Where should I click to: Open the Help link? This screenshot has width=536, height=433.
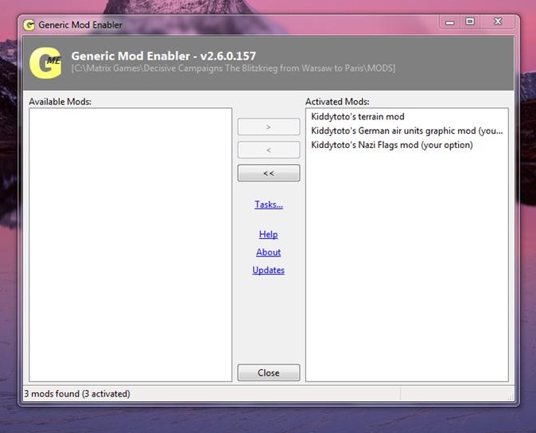click(x=268, y=234)
